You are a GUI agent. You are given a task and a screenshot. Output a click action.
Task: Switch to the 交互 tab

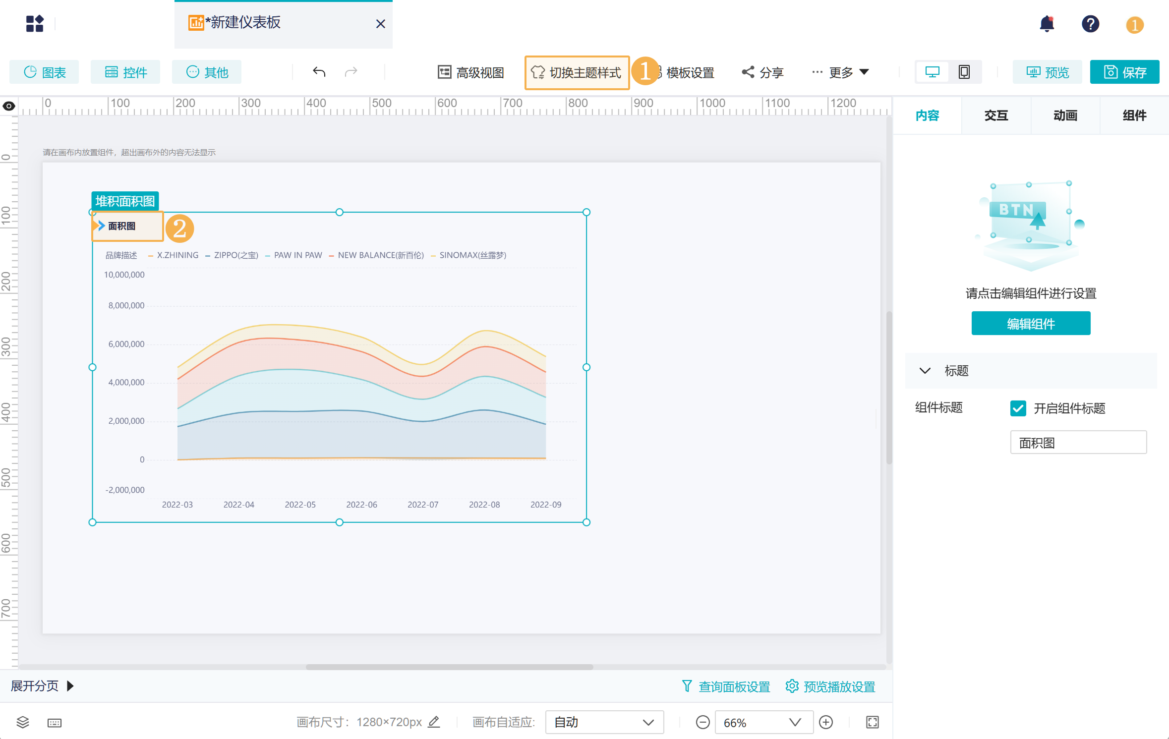996,115
